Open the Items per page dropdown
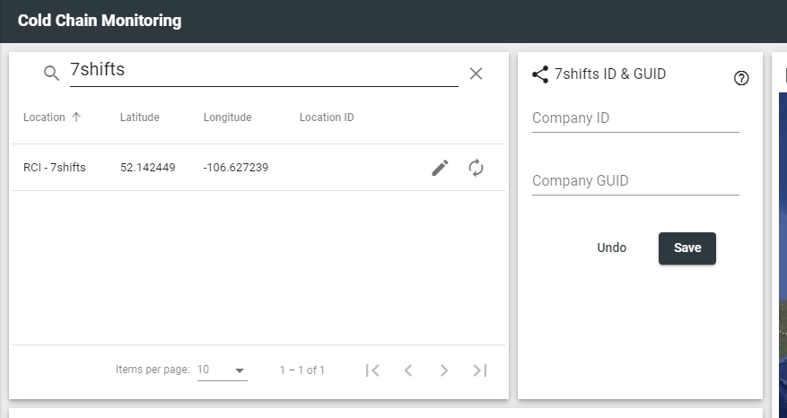Image resolution: width=787 pixels, height=418 pixels. pyautogui.click(x=222, y=370)
